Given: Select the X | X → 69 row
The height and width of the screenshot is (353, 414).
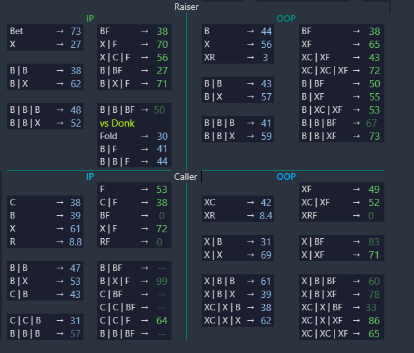Looking at the screenshot, I should [x=238, y=255].
